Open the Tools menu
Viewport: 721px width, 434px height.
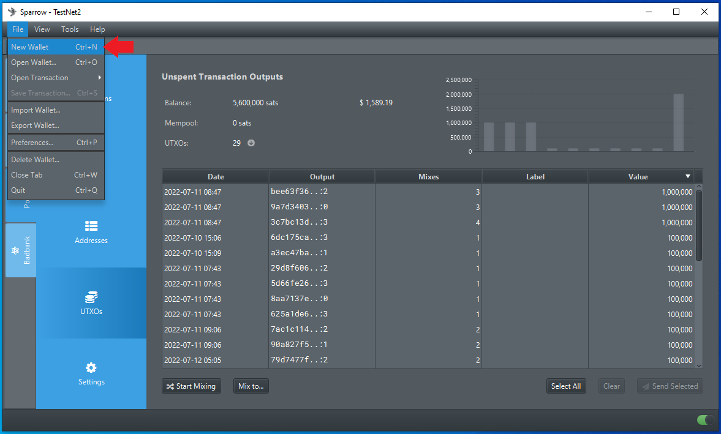(x=70, y=29)
